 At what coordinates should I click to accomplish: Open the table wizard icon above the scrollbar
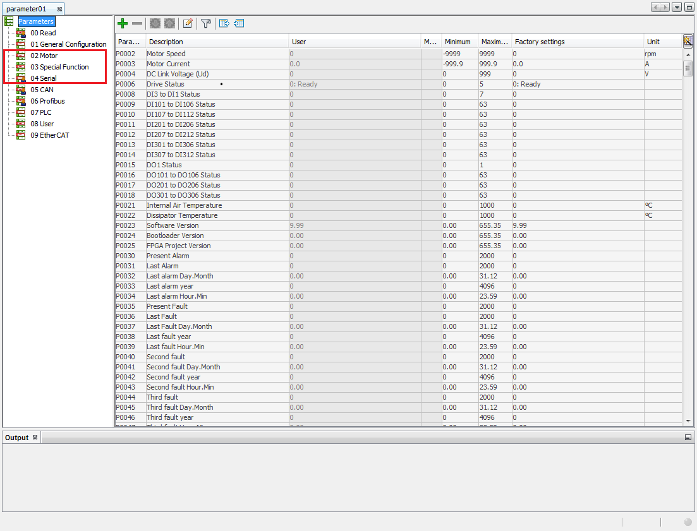coord(688,41)
